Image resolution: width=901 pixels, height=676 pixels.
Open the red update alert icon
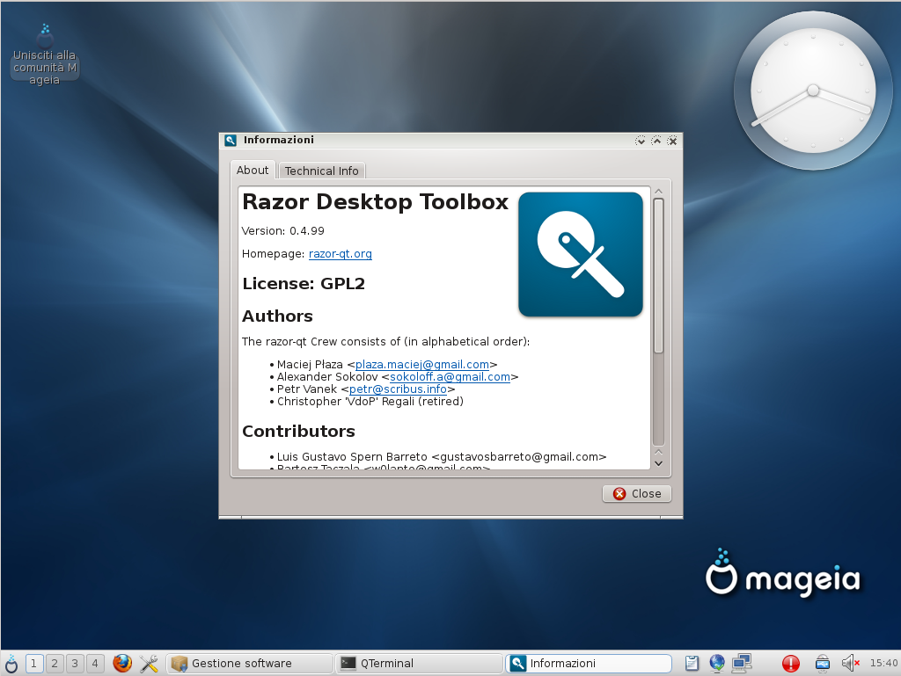[x=791, y=664]
